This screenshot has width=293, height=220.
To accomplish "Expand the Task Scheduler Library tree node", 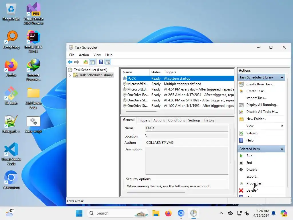I will point(70,75).
